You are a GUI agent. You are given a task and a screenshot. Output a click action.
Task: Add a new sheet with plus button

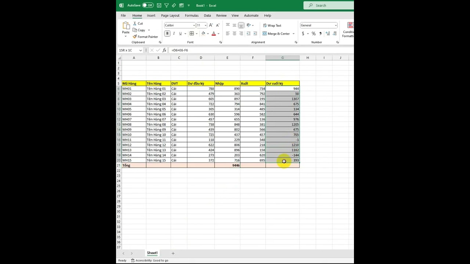[173, 253]
